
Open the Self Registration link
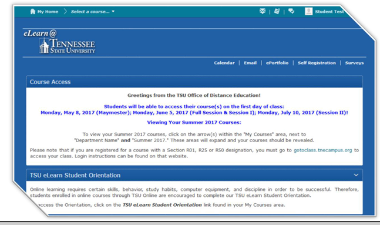pyautogui.click(x=317, y=63)
